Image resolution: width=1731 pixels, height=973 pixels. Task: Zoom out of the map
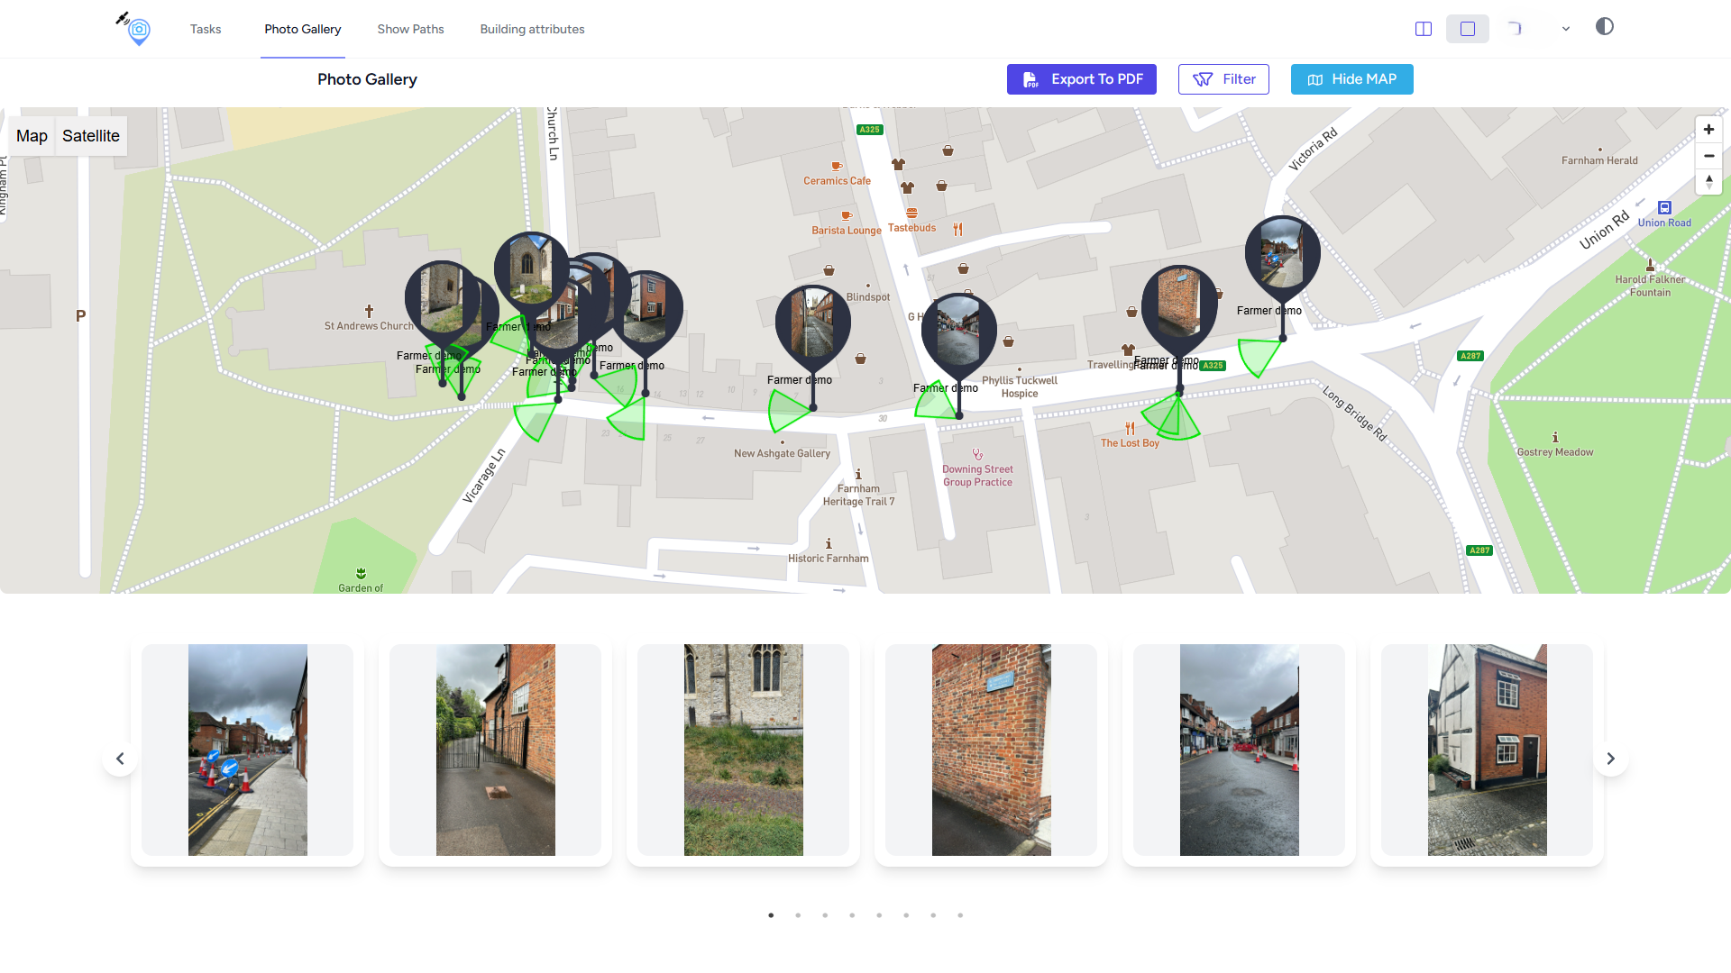point(1708,156)
